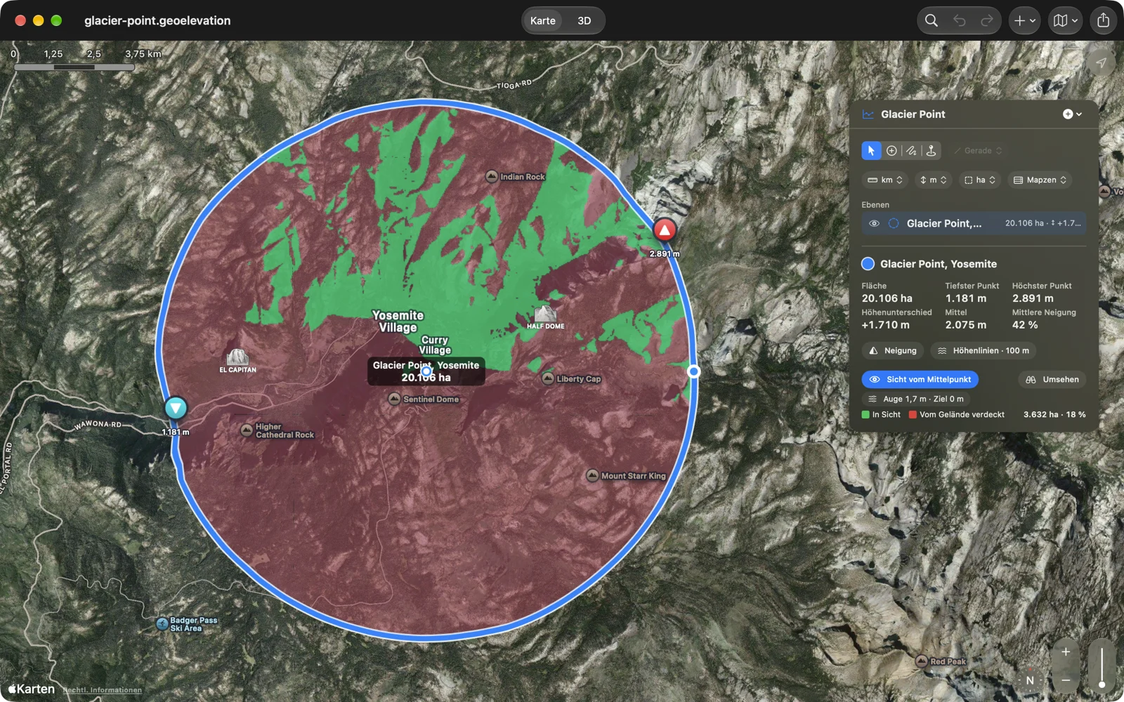This screenshot has width=1124, height=702.
Task: Click the red highest point marker 2.891 m
Action: pyautogui.click(x=665, y=230)
